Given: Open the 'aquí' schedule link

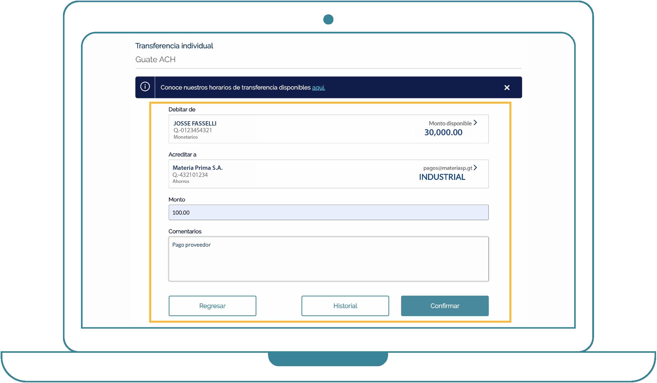Looking at the screenshot, I should coord(318,88).
